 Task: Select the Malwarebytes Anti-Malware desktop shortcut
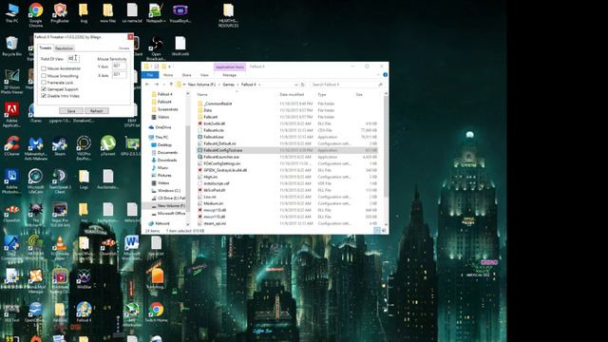point(36,148)
